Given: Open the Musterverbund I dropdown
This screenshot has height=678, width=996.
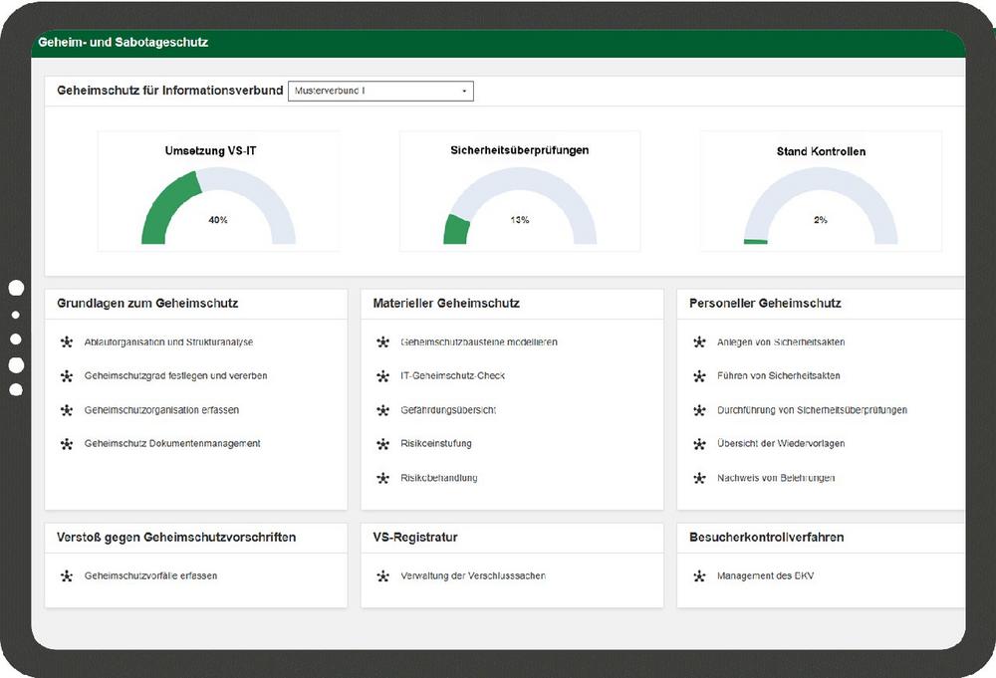Looking at the screenshot, I should coord(380,91).
